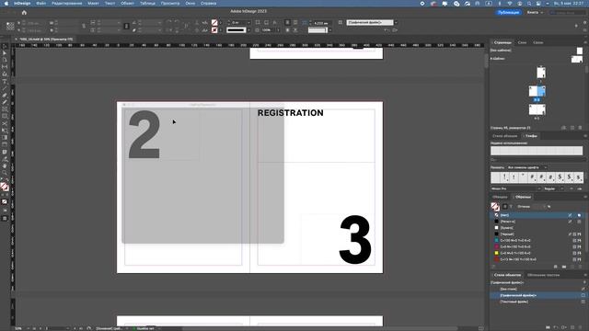This screenshot has width=589, height=331.
Task: Switch to the Обтекание текстом tab
Action: (x=543, y=275)
